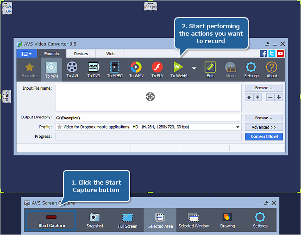Image resolution: width=301 pixels, height=235 pixels.
Task: Open the Menu toolbar item
Action: [x=230, y=70]
